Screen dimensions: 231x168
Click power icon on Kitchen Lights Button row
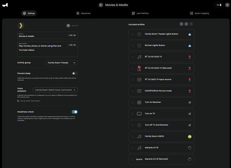[x=139, y=45]
